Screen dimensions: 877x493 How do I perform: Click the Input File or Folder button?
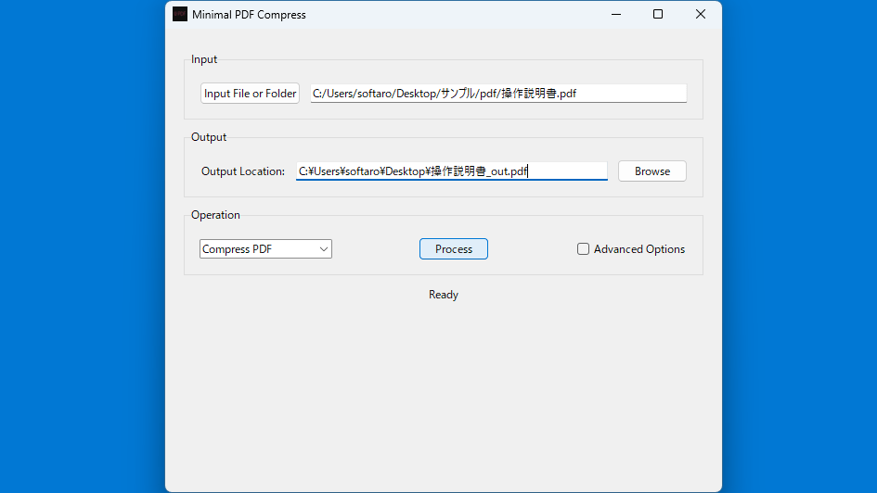pyautogui.click(x=250, y=94)
